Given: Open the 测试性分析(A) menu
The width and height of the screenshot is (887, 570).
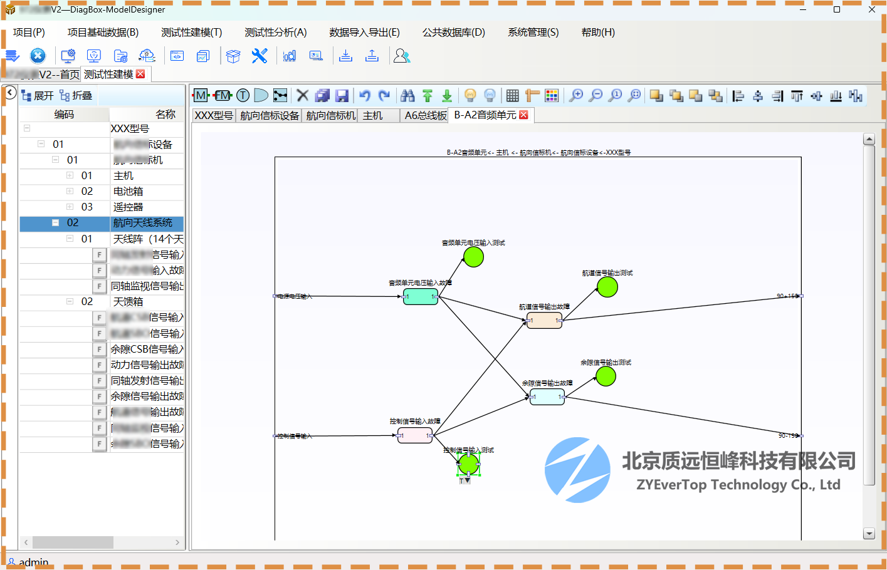Looking at the screenshot, I should pyautogui.click(x=275, y=32).
